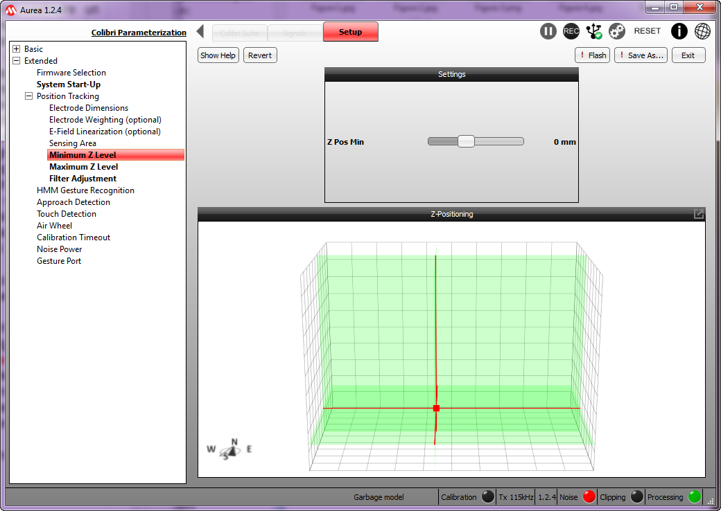Open HMM Gesture Recognition settings
This screenshot has width=721, height=511.
(85, 190)
